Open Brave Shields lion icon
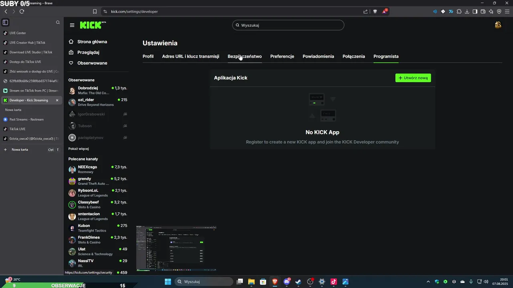This screenshot has height=288, width=513. click(375, 12)
